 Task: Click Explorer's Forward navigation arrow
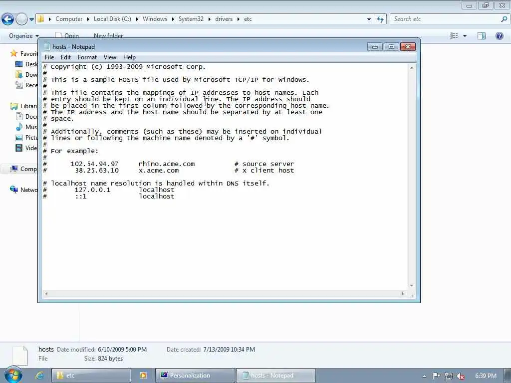[x=21, y=19]
